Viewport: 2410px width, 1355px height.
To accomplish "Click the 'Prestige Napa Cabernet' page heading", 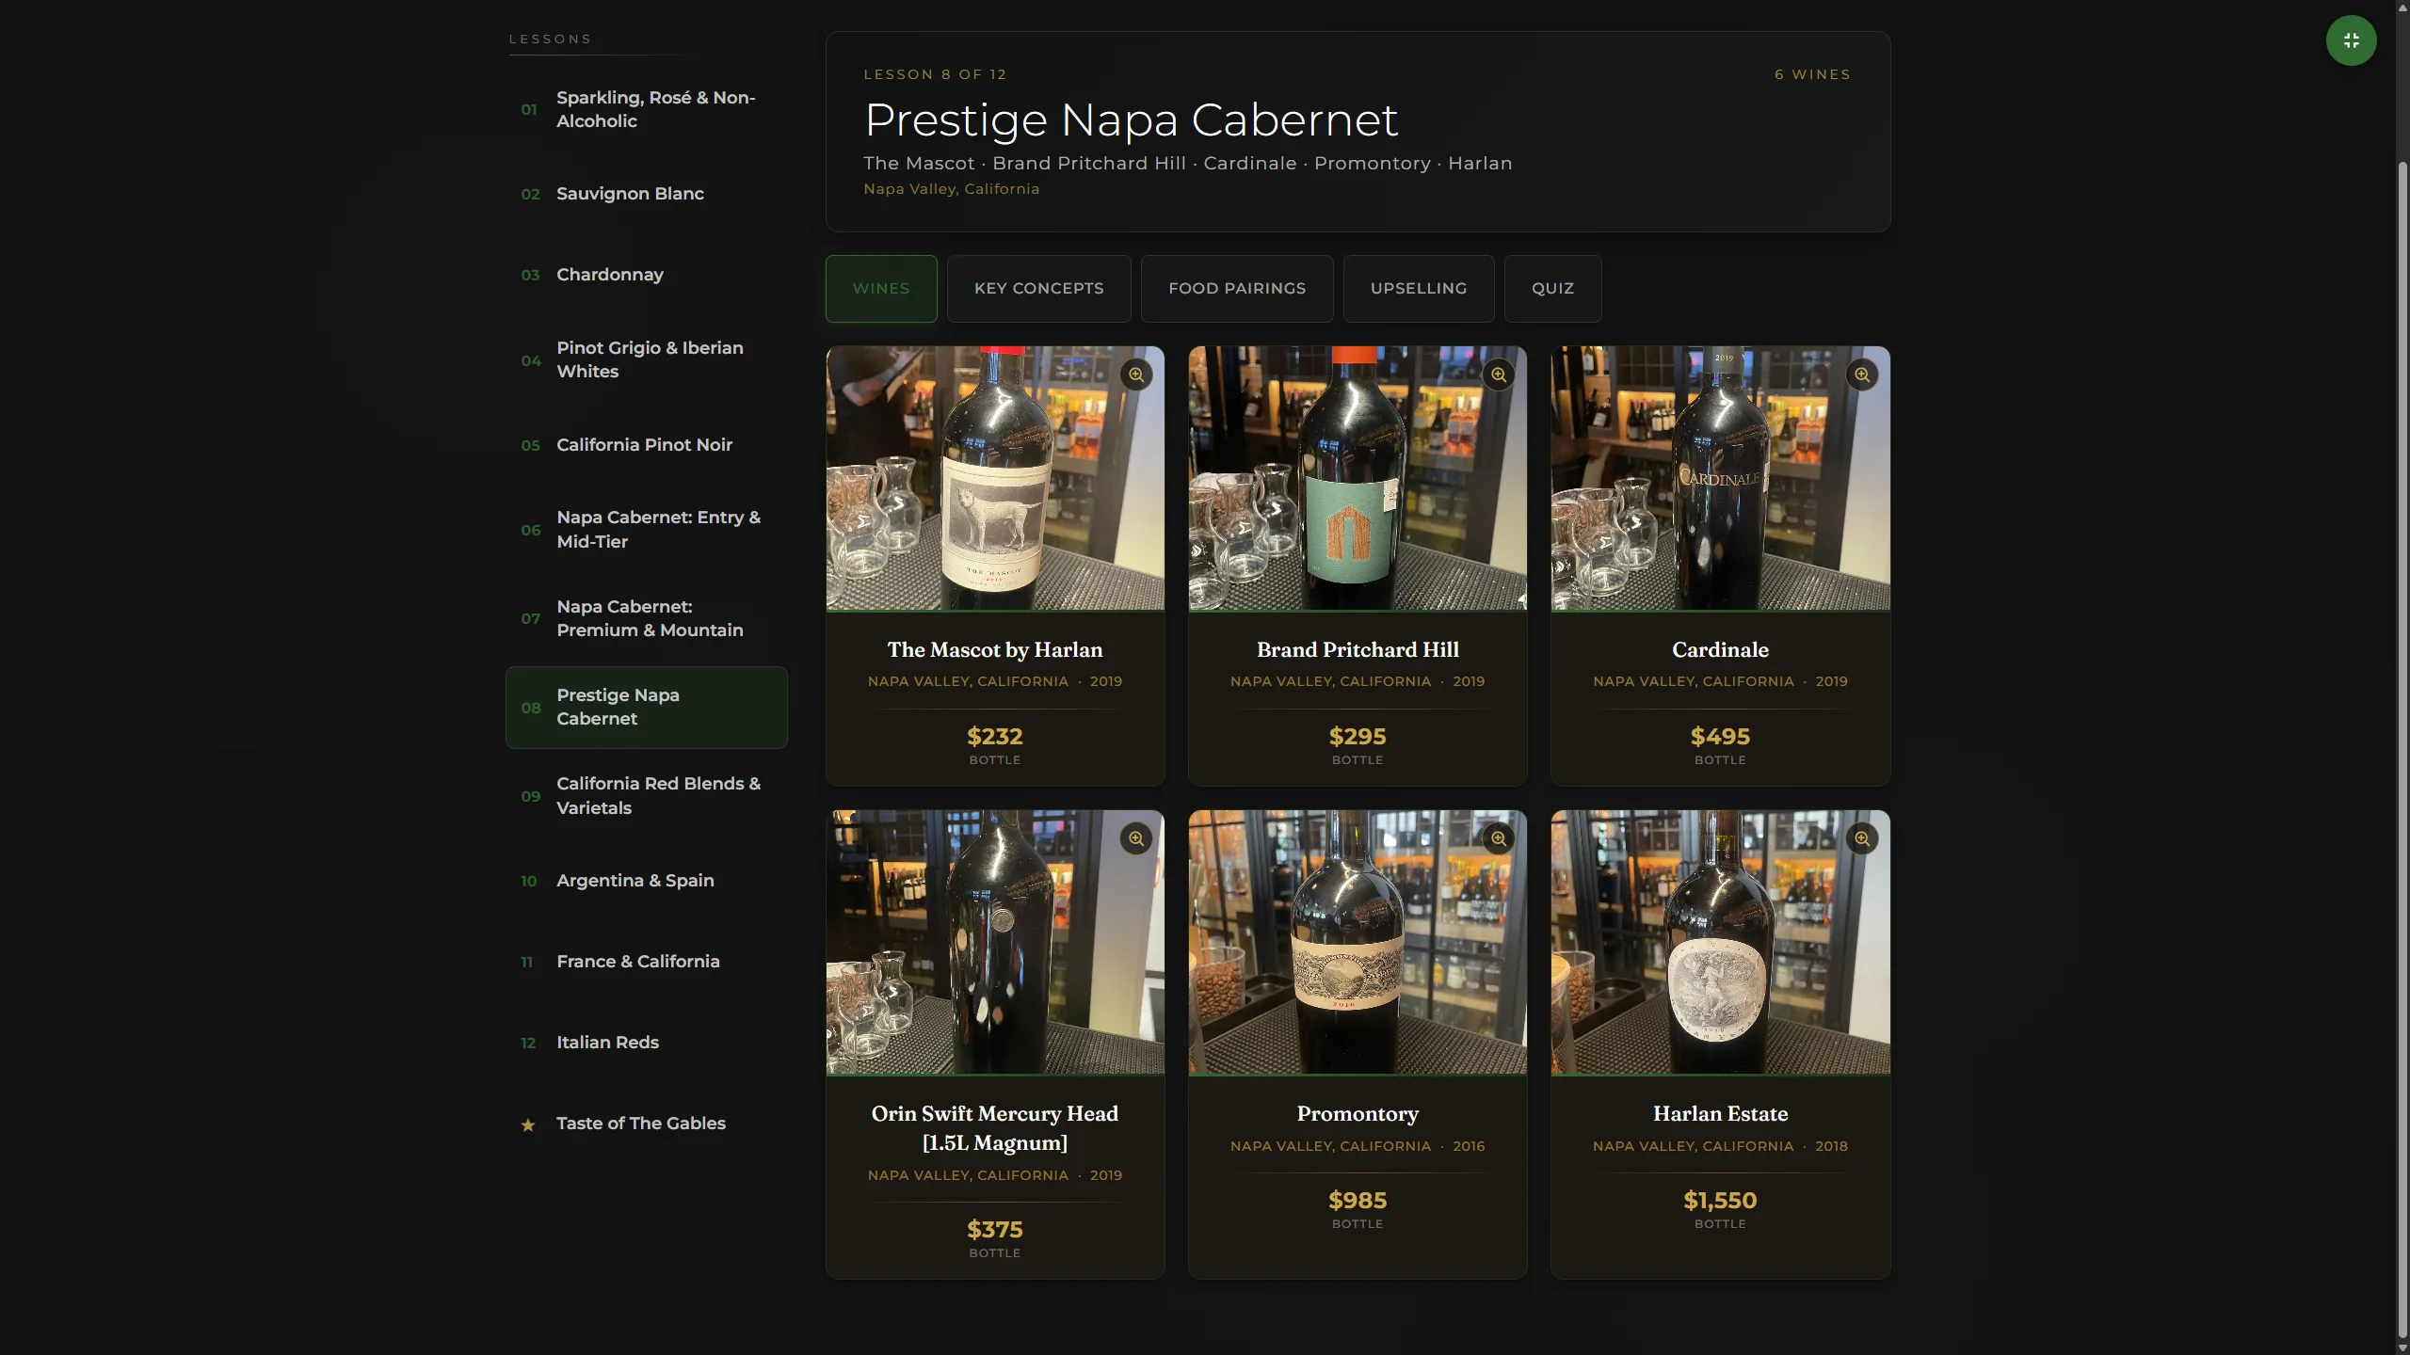I will tap(1131, 120).
